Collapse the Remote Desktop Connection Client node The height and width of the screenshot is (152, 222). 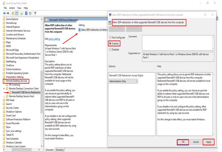click(4, 88)
